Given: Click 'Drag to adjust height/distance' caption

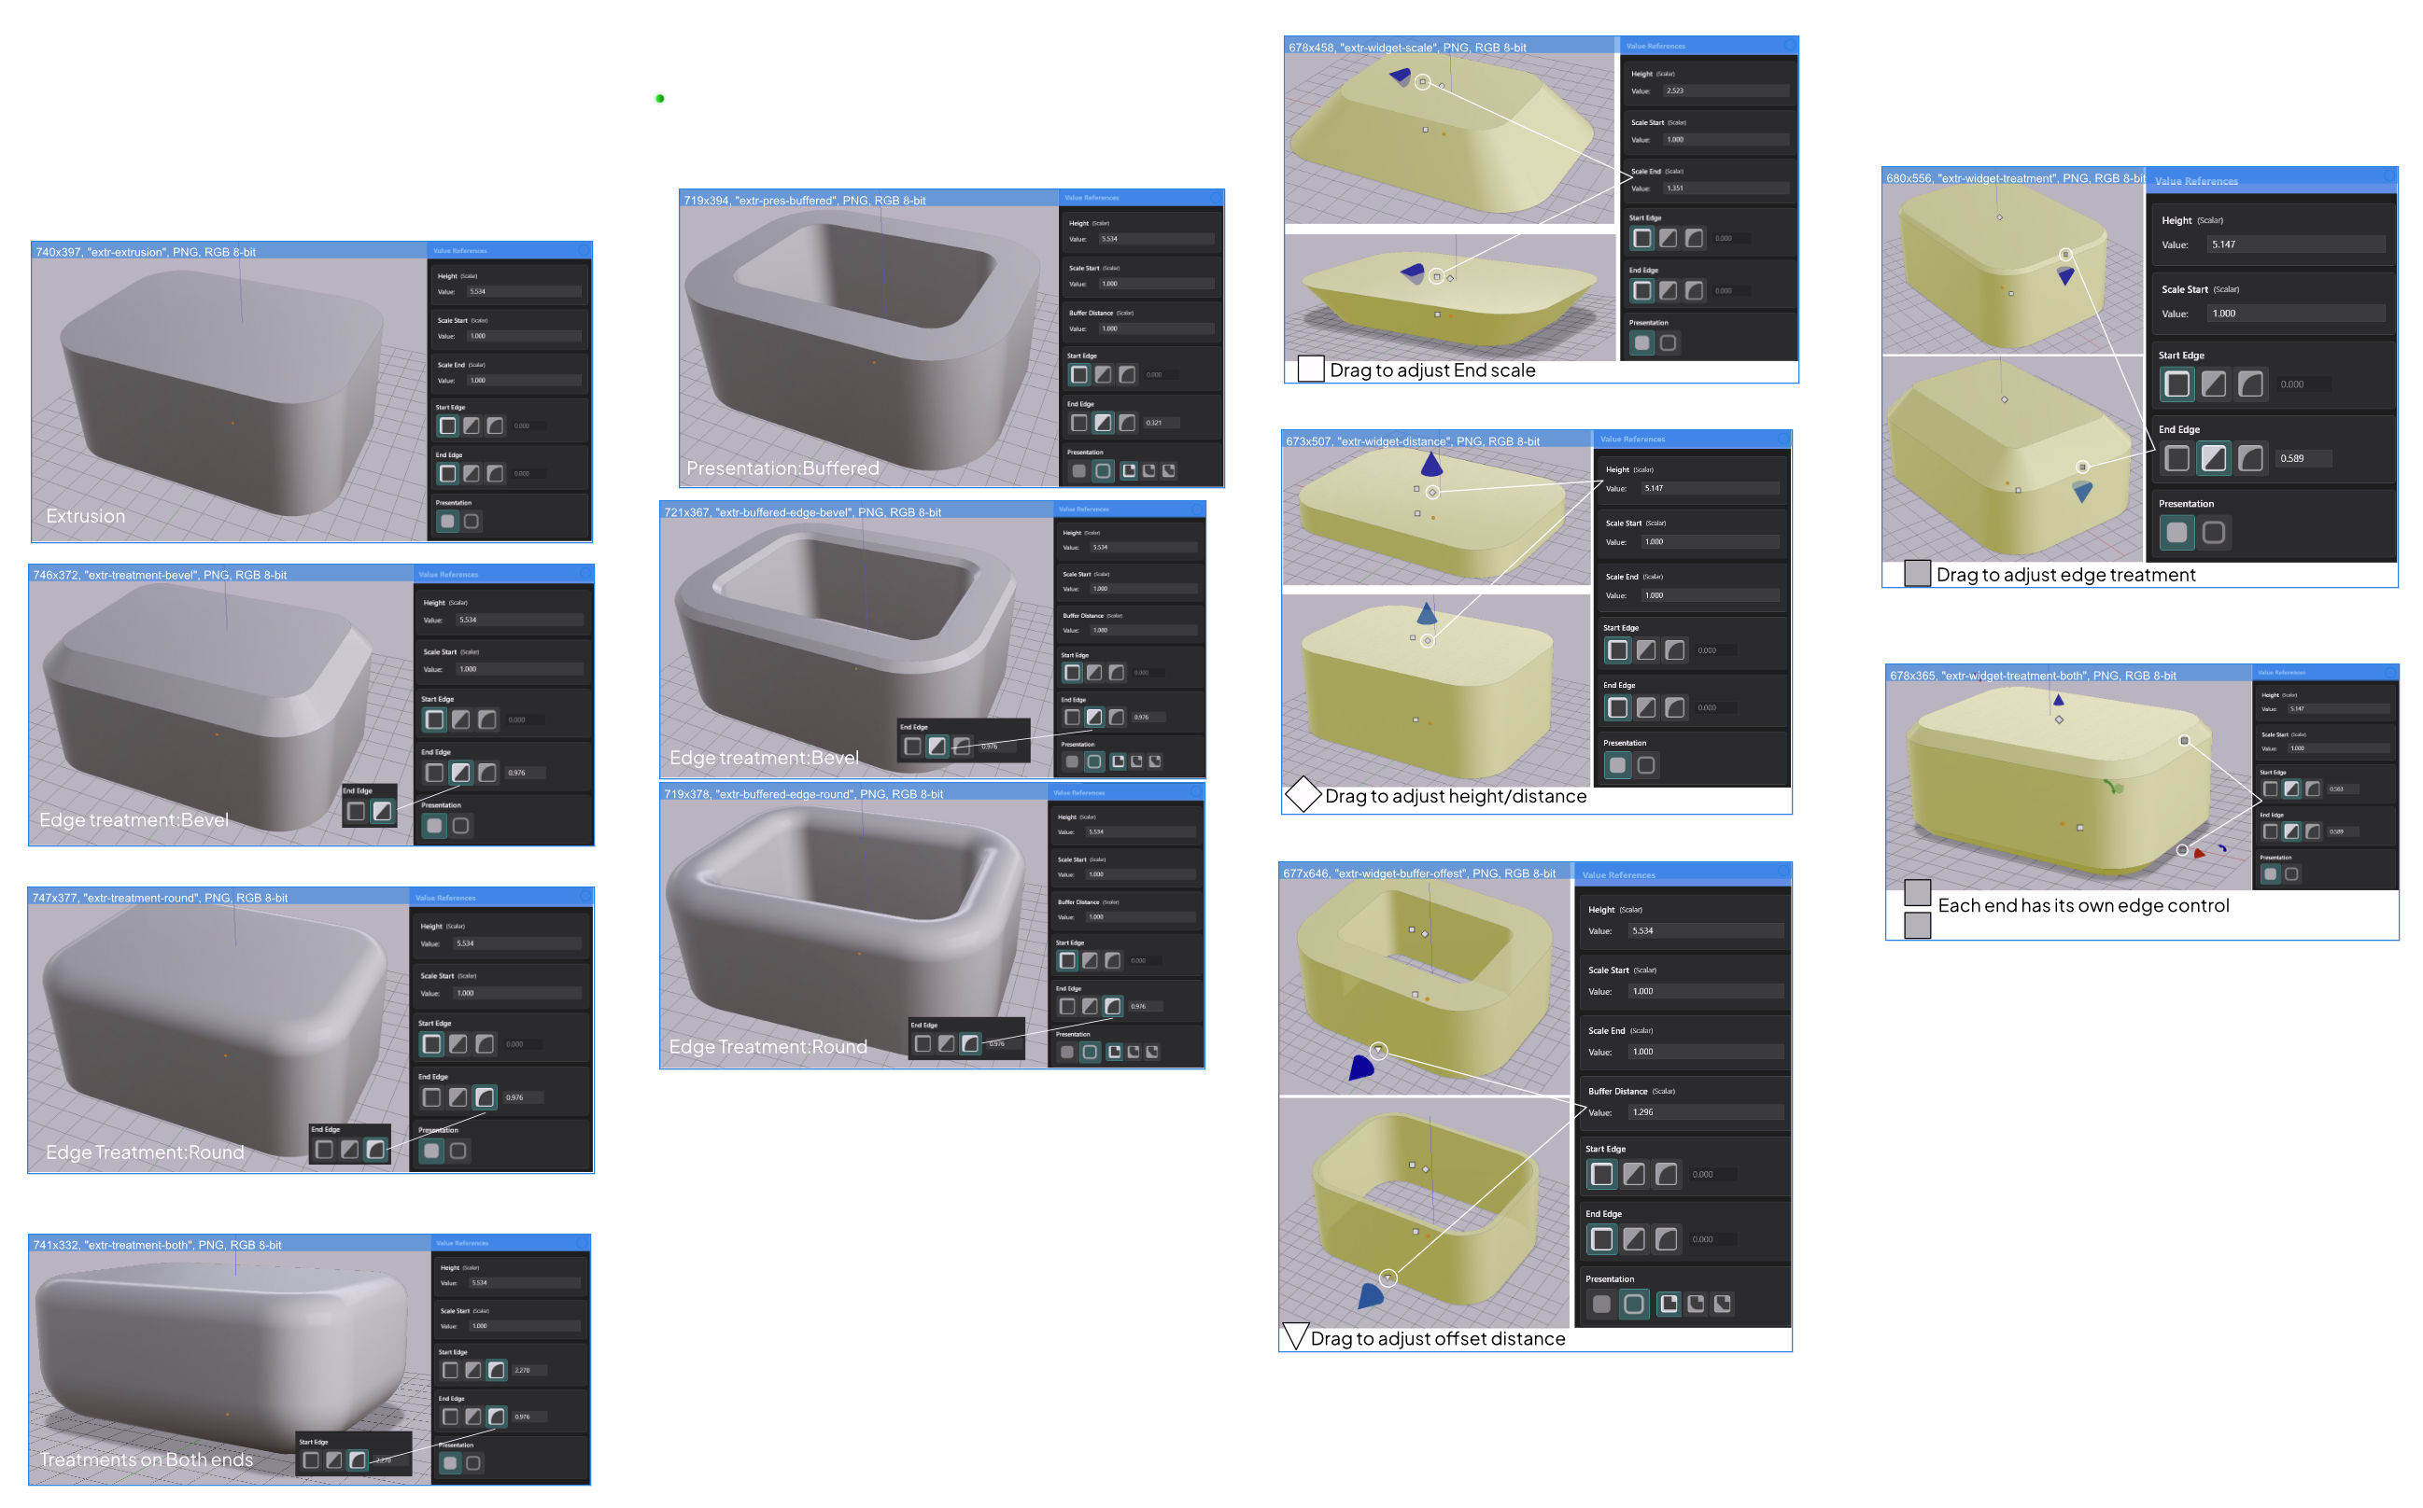Looking at the screenshot, I should (x=1456, y=796).
